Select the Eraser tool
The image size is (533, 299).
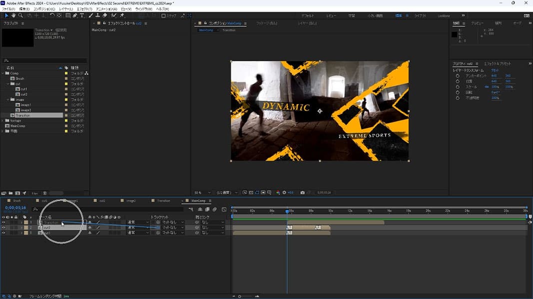104,15
